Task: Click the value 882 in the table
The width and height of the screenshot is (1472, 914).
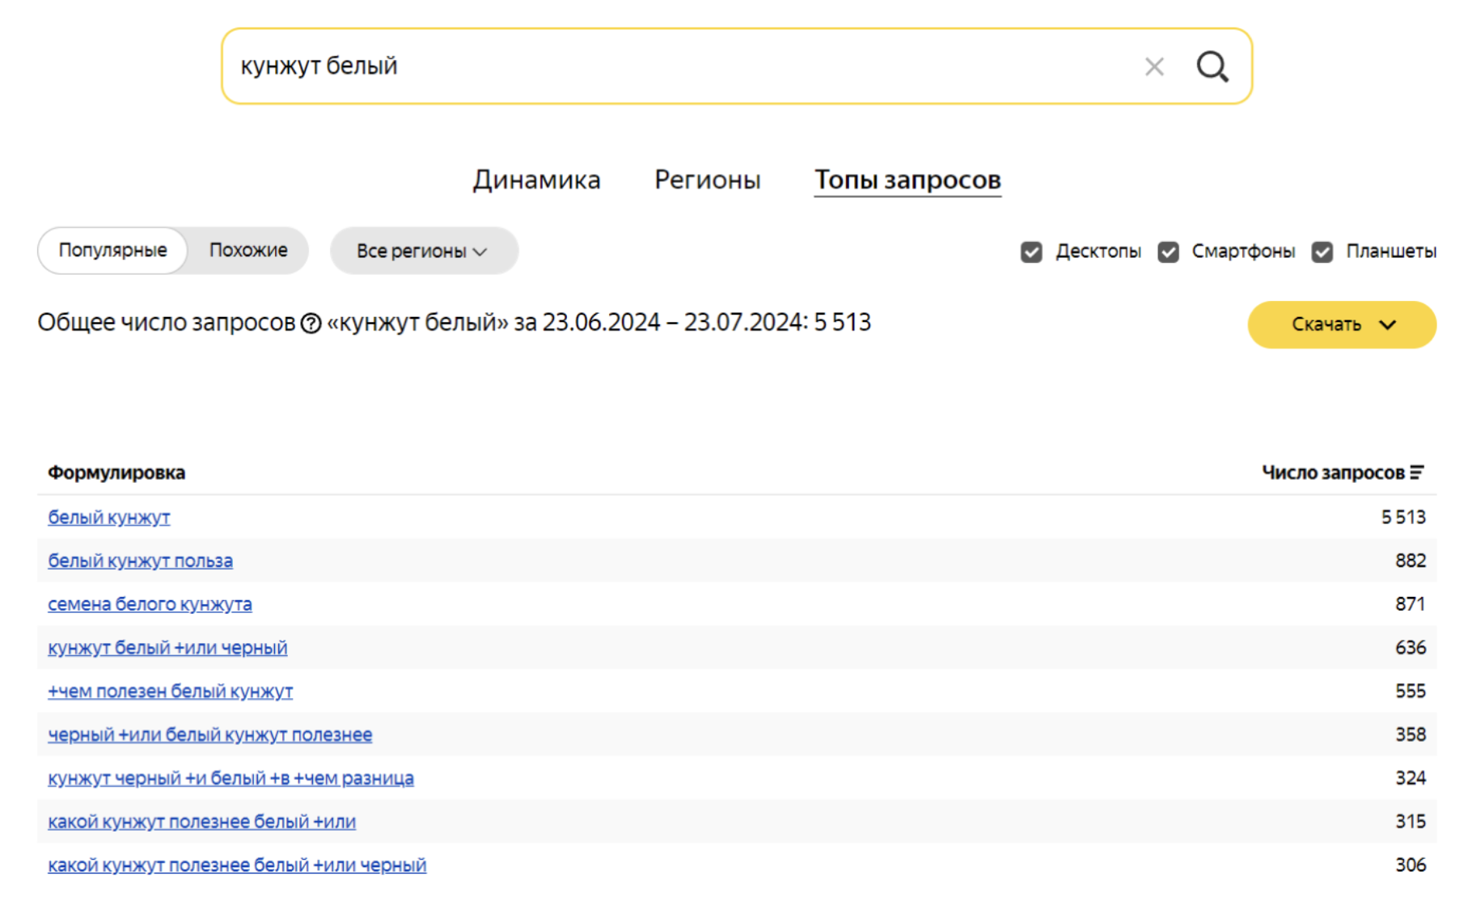Action: [1411, 561]
